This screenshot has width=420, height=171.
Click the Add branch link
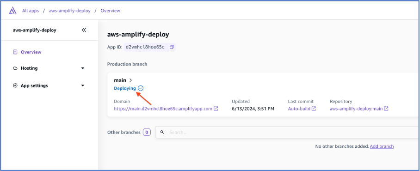(x=382, y=147)
